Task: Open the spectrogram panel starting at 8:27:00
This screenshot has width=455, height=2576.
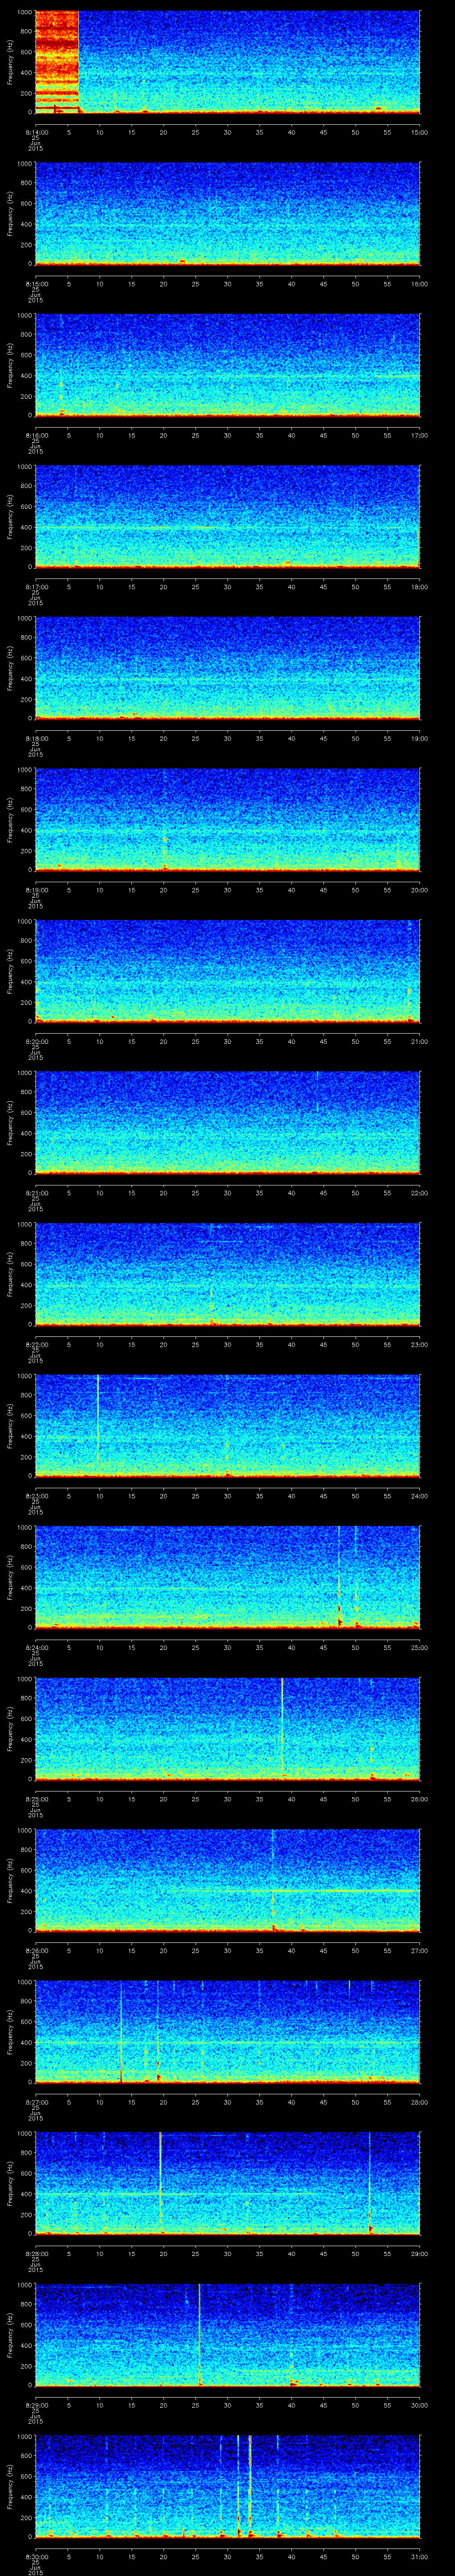Action: coord(227,2032)
